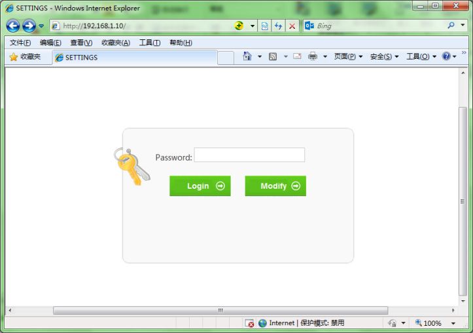Click the Home icon in command bar
This screenshot has width=473, height=333.
pos(247,56)
